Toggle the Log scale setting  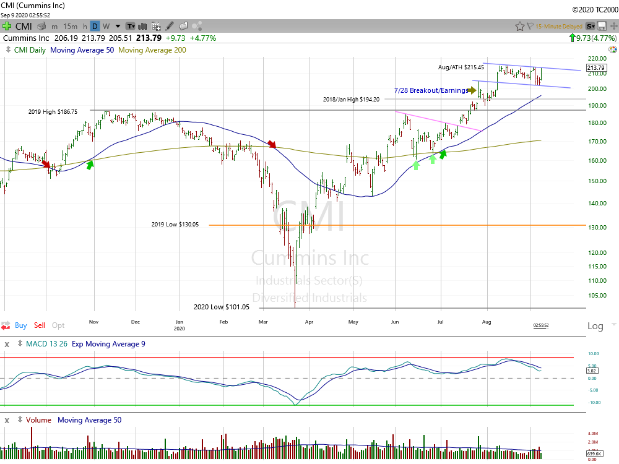(595, 326)
